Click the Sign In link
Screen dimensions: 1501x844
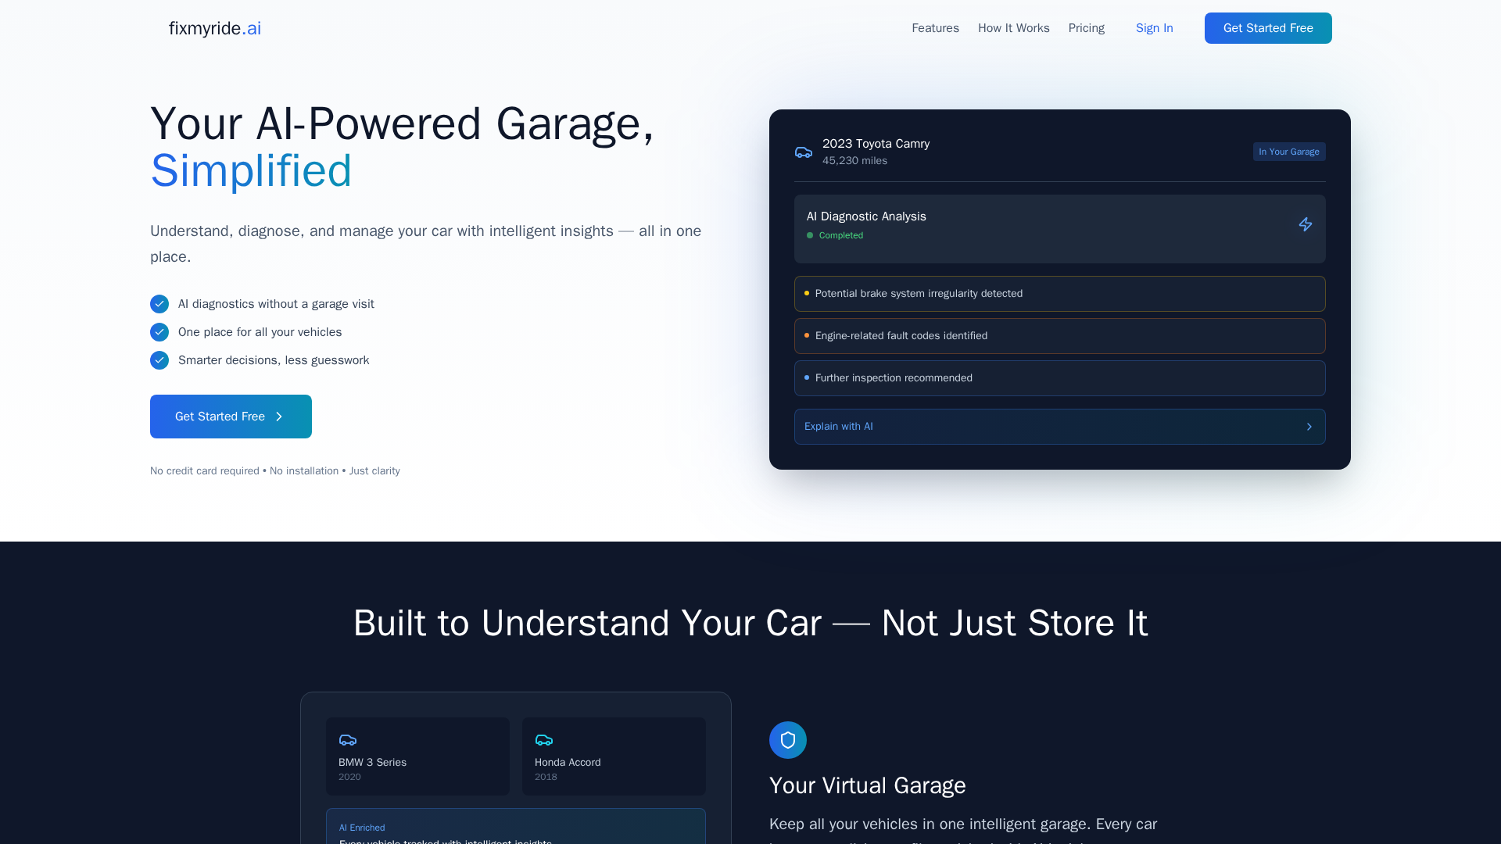tap(1154, 28)
